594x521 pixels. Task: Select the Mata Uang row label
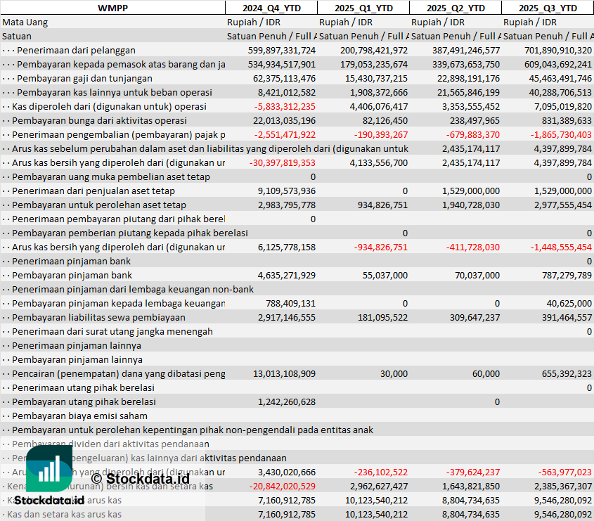25,22
